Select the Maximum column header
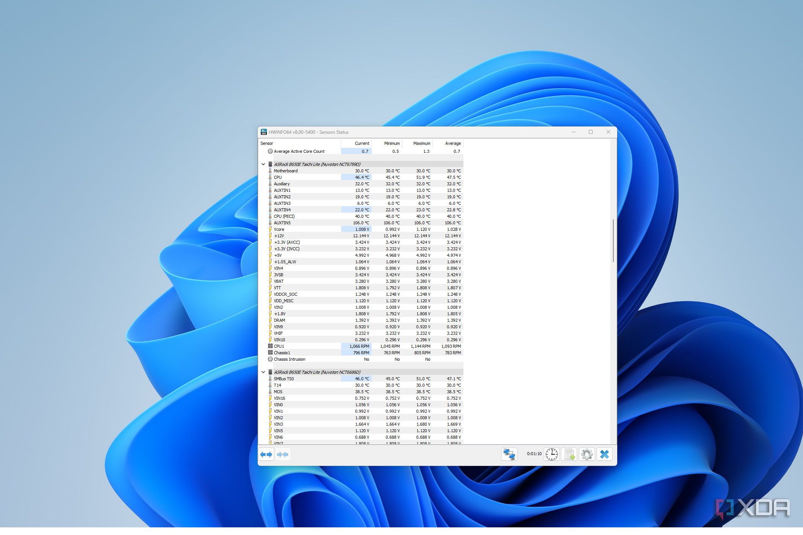Viewport: 803px width, 535px height. pyautogui.click(x=418, y=143)
